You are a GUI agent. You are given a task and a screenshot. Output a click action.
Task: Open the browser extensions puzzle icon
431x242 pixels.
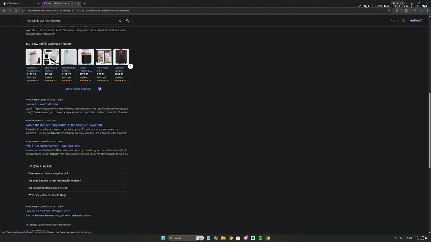[x=397, y=10]
